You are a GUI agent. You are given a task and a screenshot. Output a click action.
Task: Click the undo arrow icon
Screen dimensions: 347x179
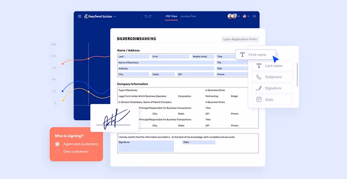pos(145,16)
